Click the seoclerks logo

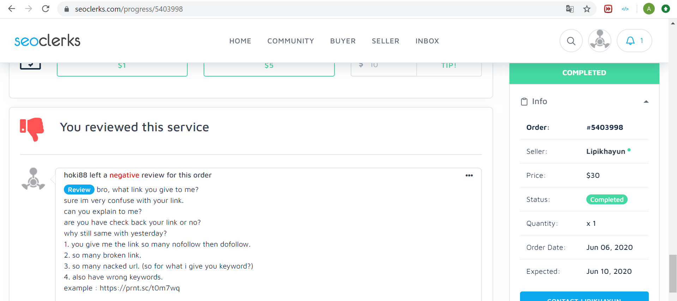[47, 41]
